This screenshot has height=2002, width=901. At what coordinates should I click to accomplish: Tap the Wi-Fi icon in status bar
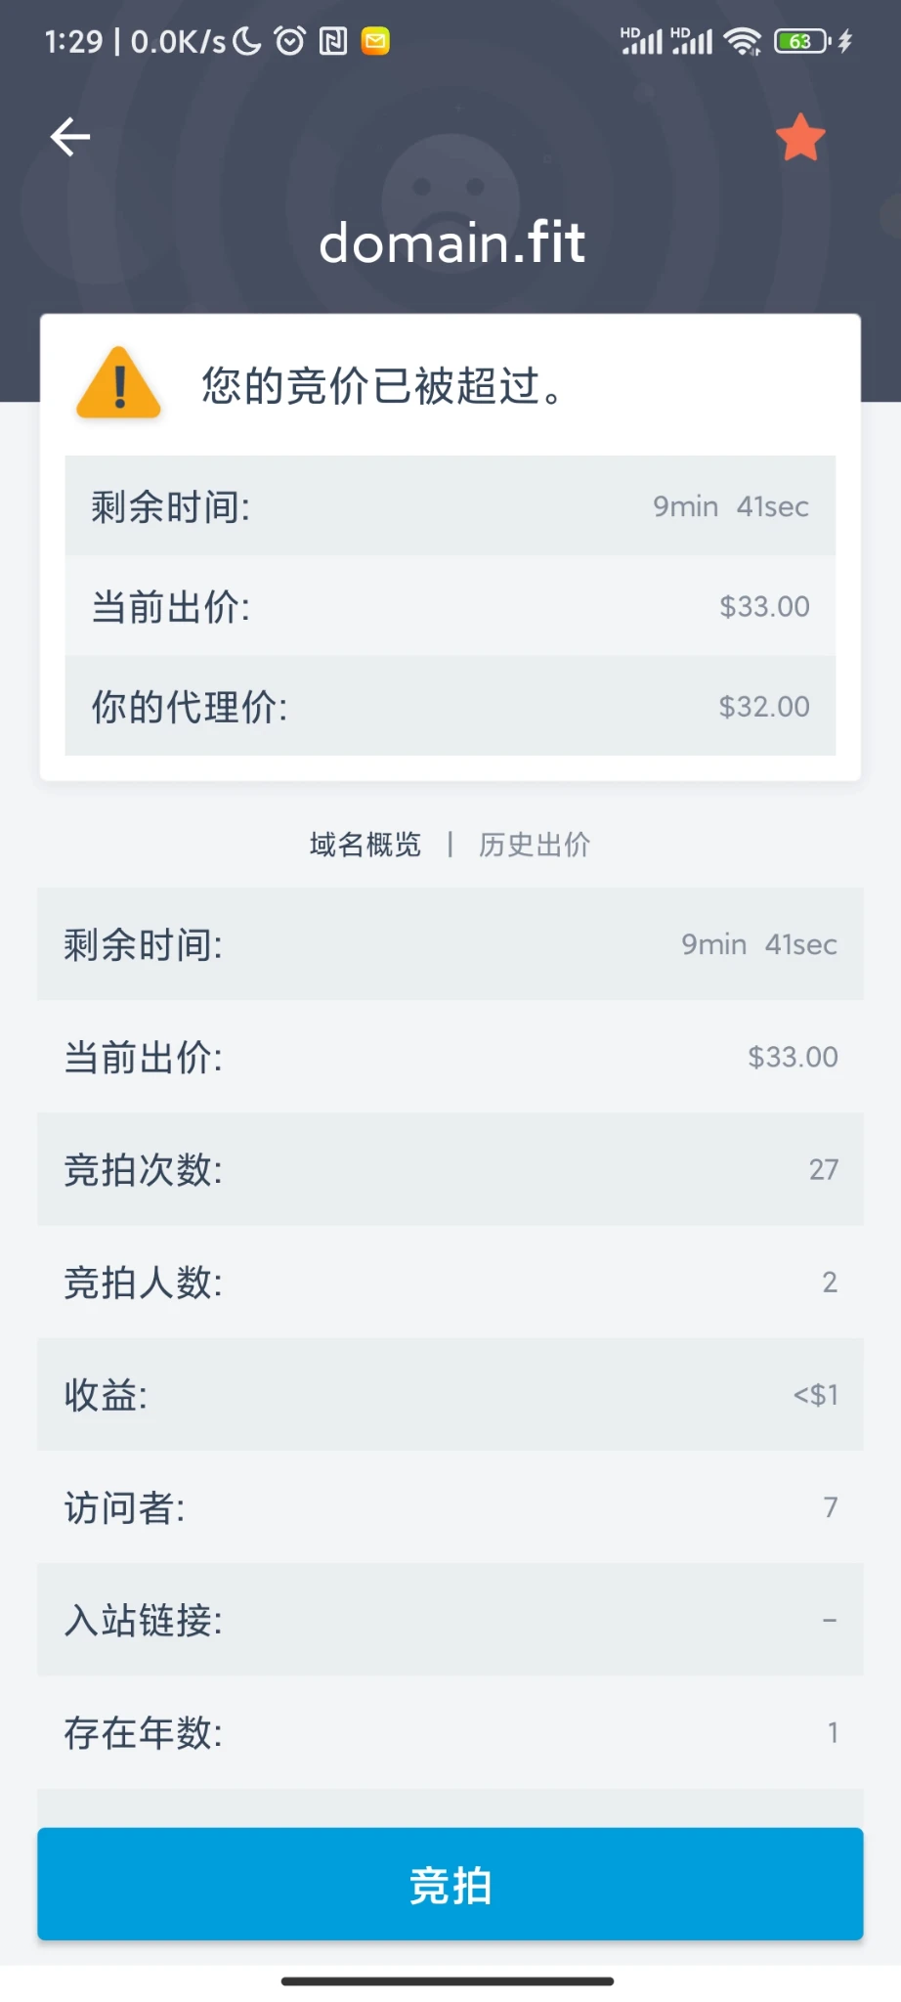[x=743, y=41]
